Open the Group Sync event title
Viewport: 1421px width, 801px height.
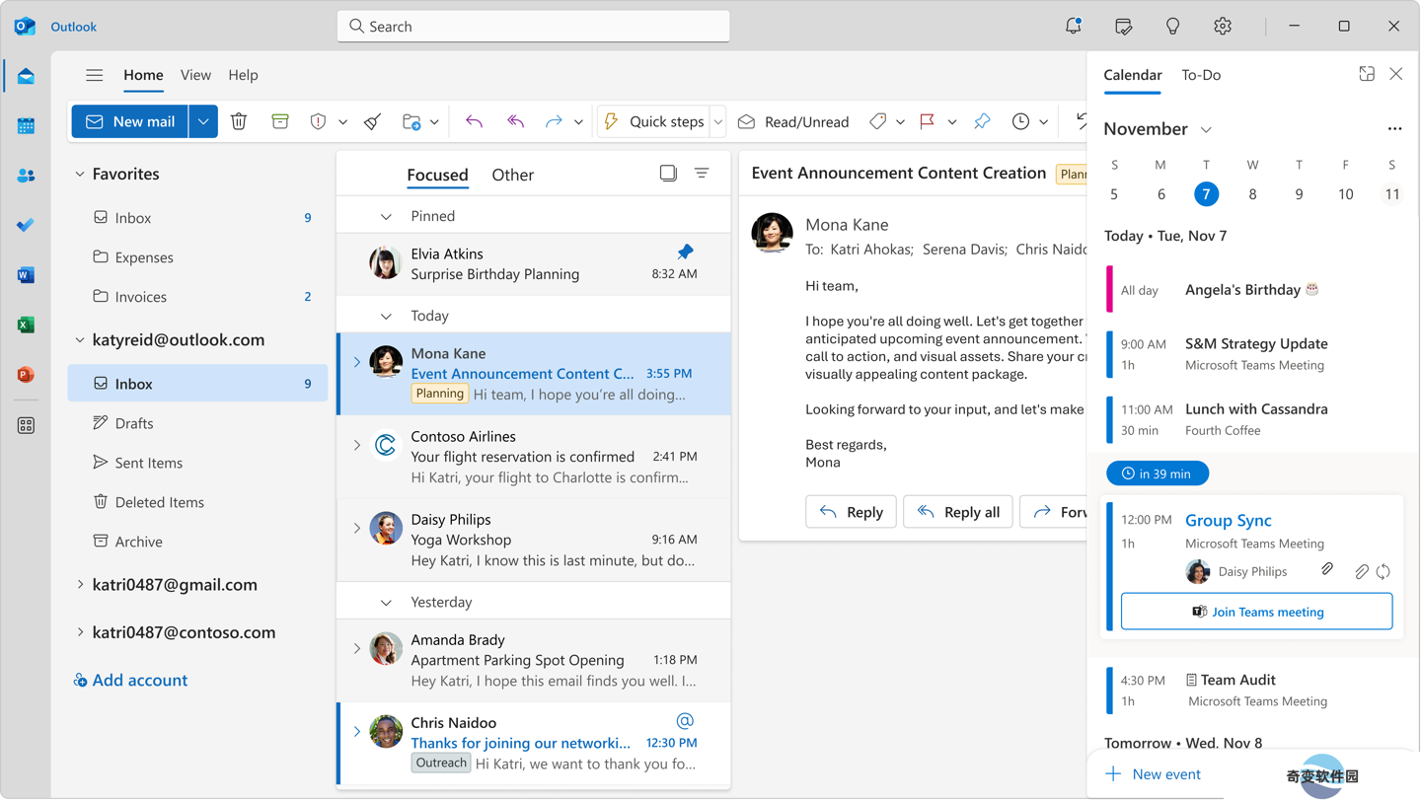click(1228, 521)
